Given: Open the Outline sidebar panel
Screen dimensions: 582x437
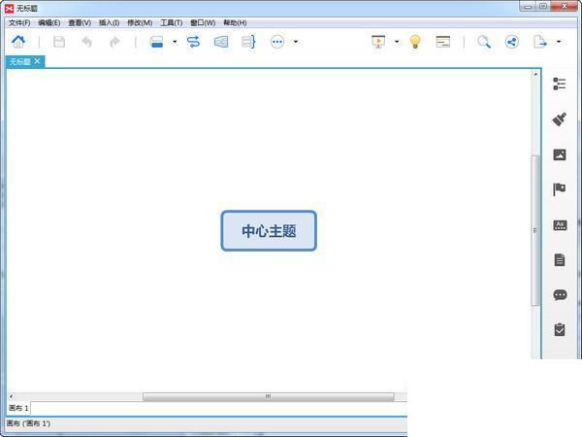Looking at the screenshot, I should coord(560,84).
